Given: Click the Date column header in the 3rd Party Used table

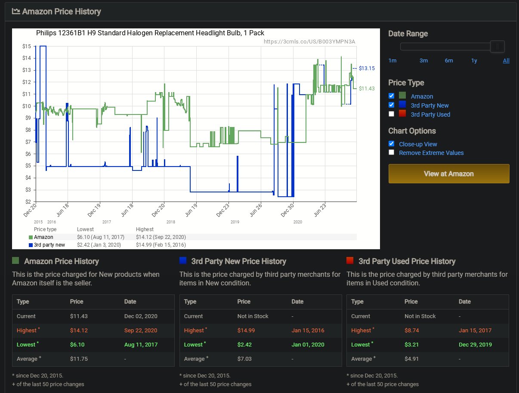Looking at the screenshot, I should [x=465, y=302].
